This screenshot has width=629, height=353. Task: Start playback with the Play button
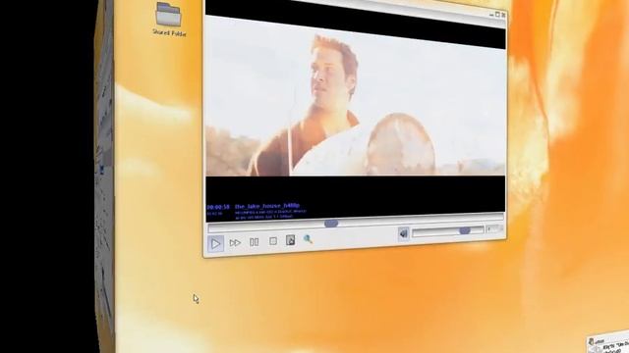coord(215,243)
